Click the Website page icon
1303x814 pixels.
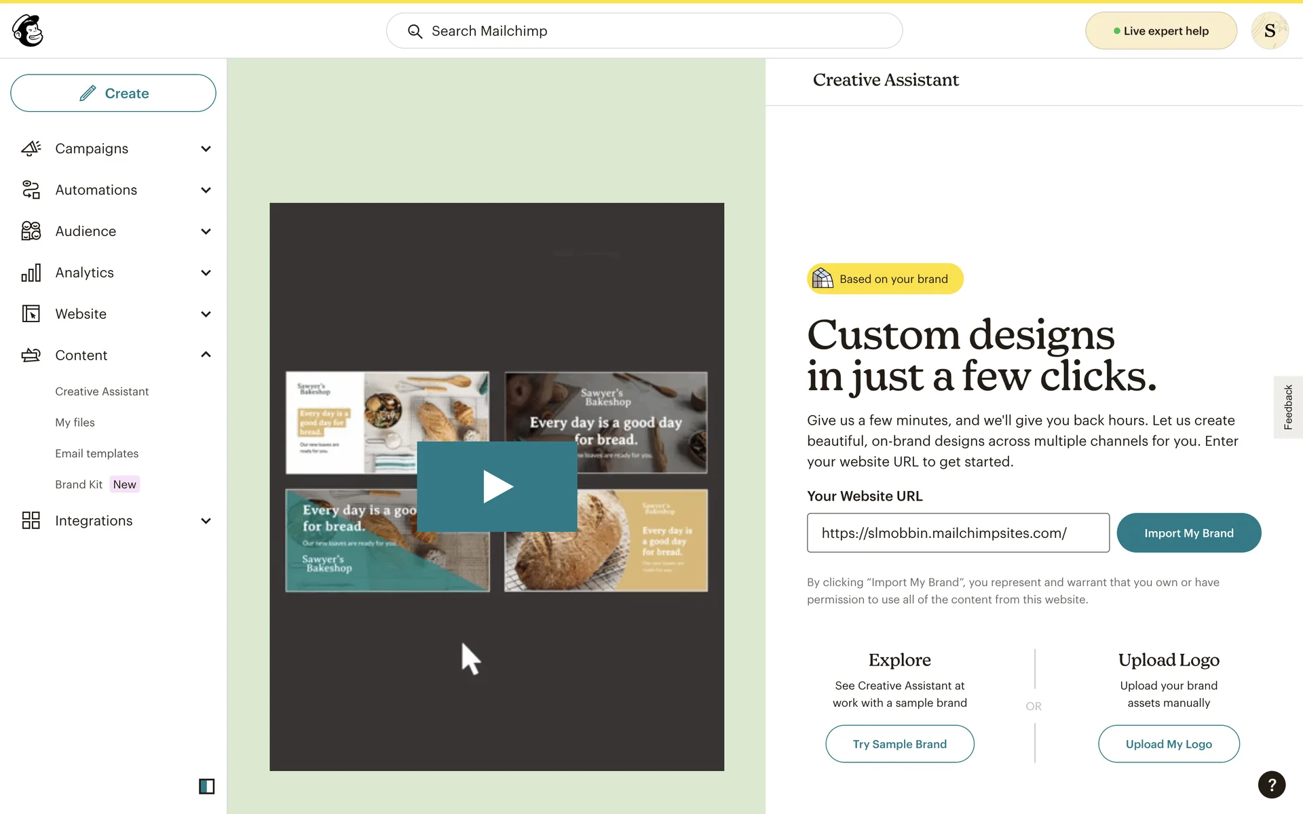pos(31,314)
